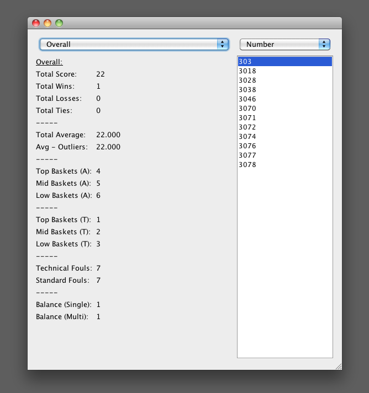Open the Number sort dropdown
This screenshot has width=369, height=393.
pos(285,44)
